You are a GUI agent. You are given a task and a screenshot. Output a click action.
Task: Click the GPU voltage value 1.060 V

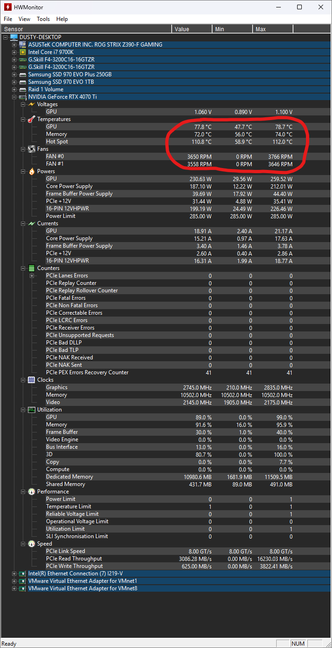coord(203,112)
